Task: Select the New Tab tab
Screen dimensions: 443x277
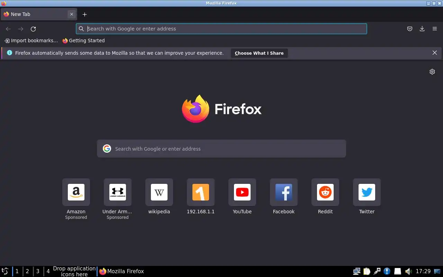Action: [38, 14]
